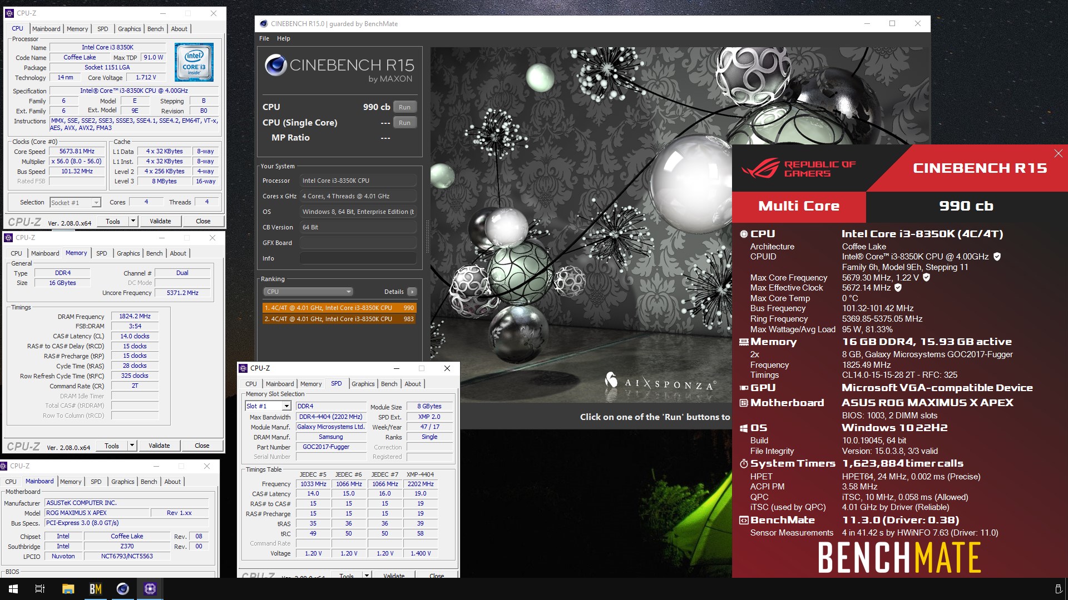Close the BenchMate result overlay

point(1058,153)
